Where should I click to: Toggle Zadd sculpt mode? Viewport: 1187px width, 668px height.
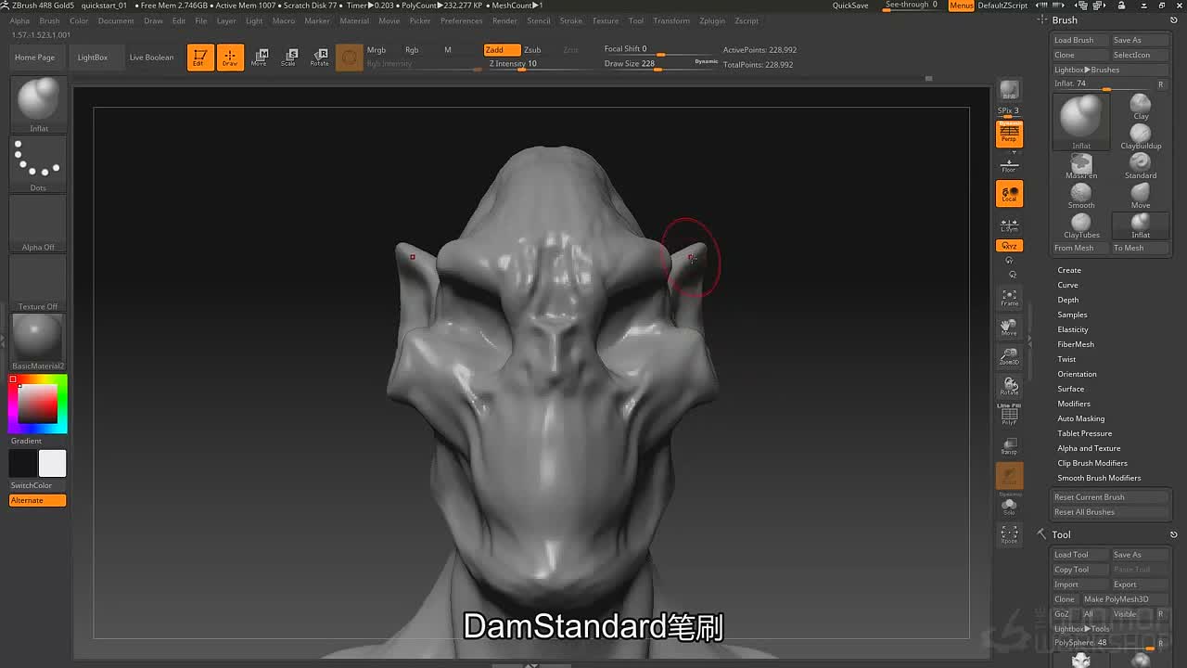click(501, 50)
